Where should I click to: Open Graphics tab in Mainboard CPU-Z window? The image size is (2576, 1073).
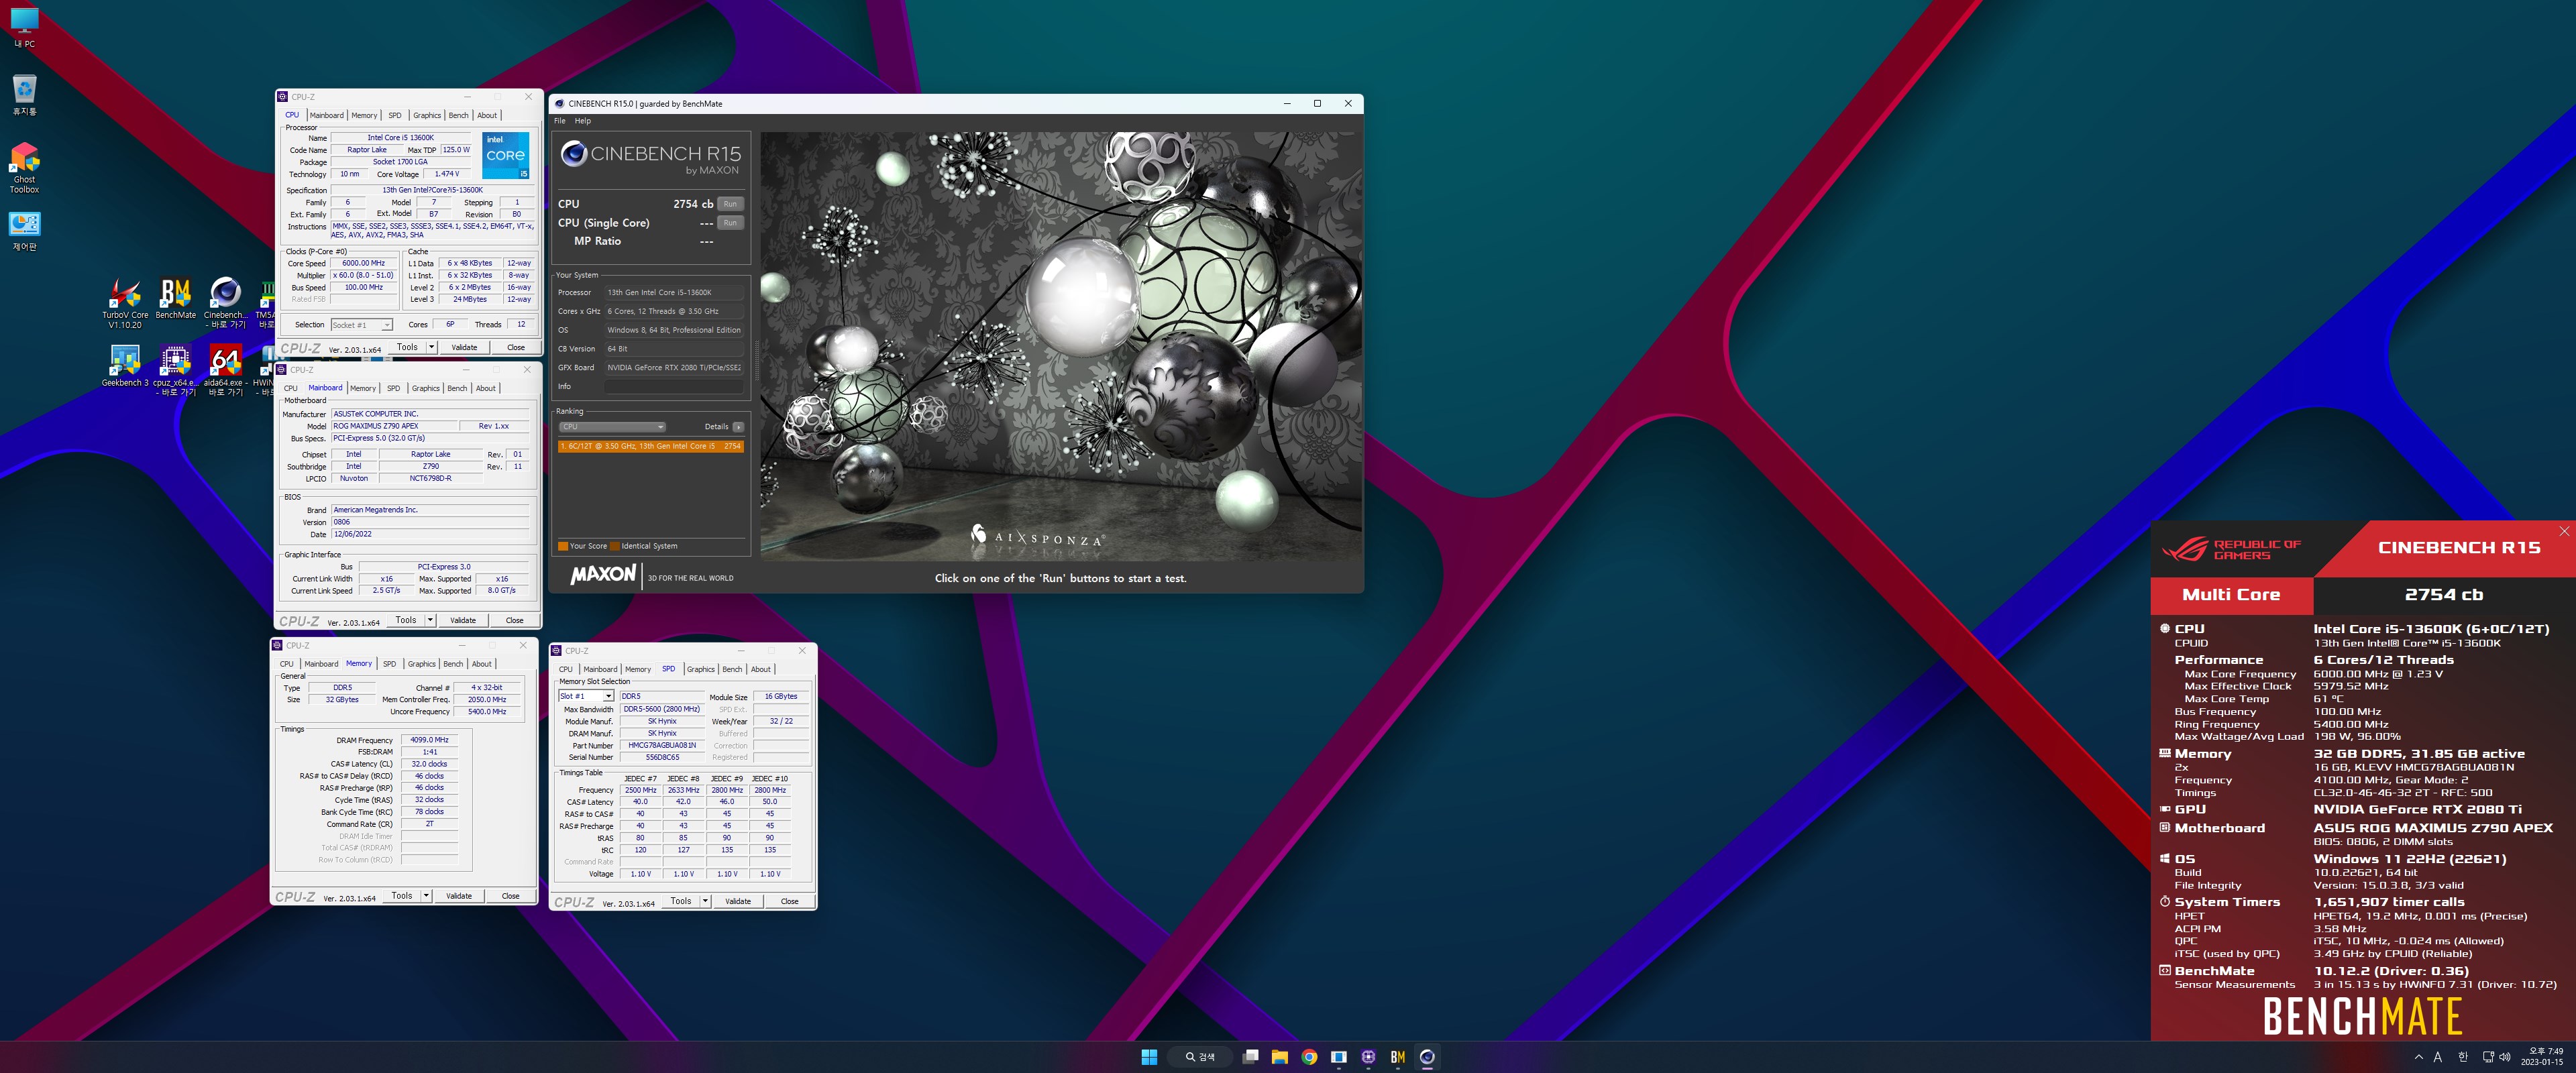(x=426, y=388)
